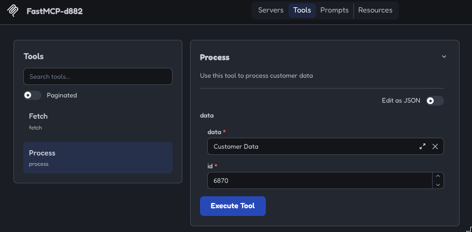Click the Execute Tool button

pyautogui.click(x=233, y=206)
